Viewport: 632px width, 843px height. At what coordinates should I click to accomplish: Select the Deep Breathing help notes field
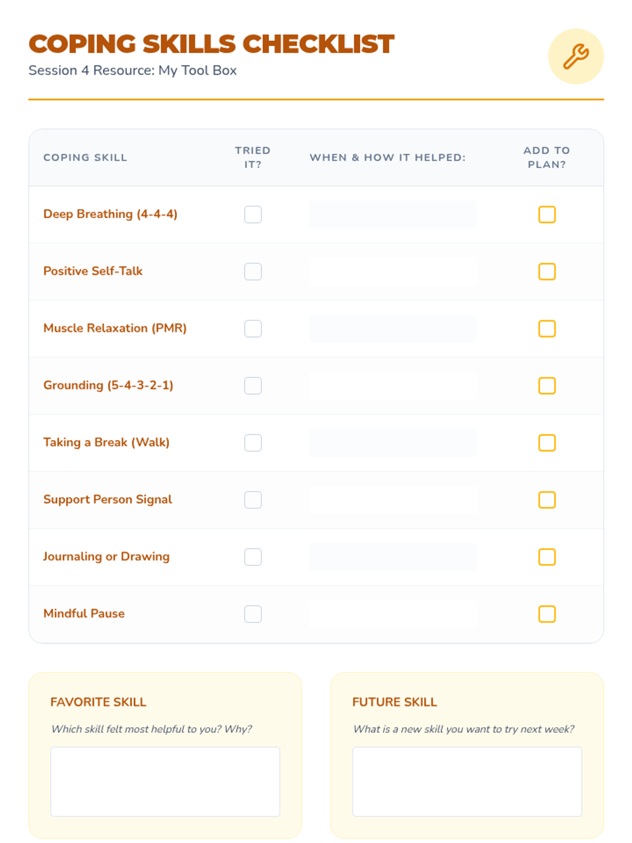[393, 214]
